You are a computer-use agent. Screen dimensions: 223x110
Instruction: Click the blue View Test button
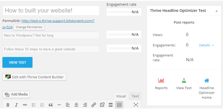(18, 63)
